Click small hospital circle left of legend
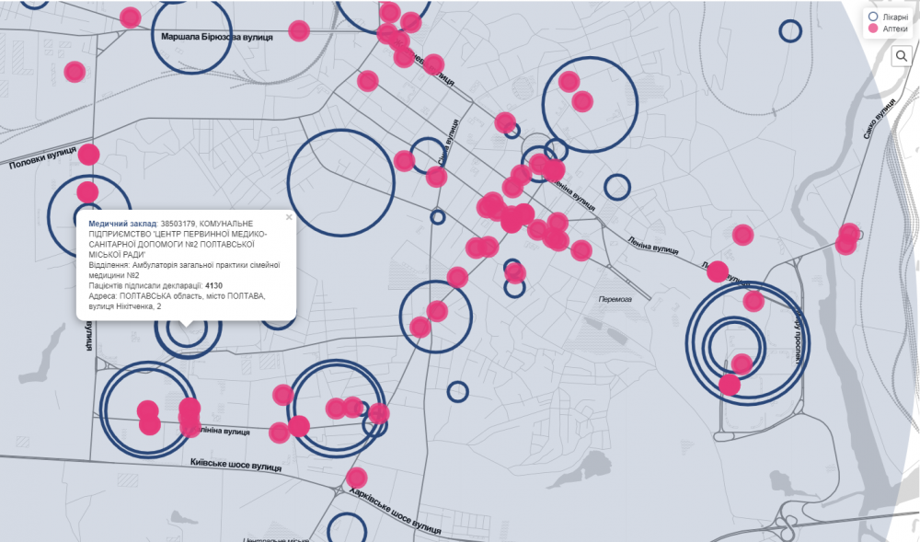The width and height of the screenshot is (920, 542). click(x=790, y=31)
